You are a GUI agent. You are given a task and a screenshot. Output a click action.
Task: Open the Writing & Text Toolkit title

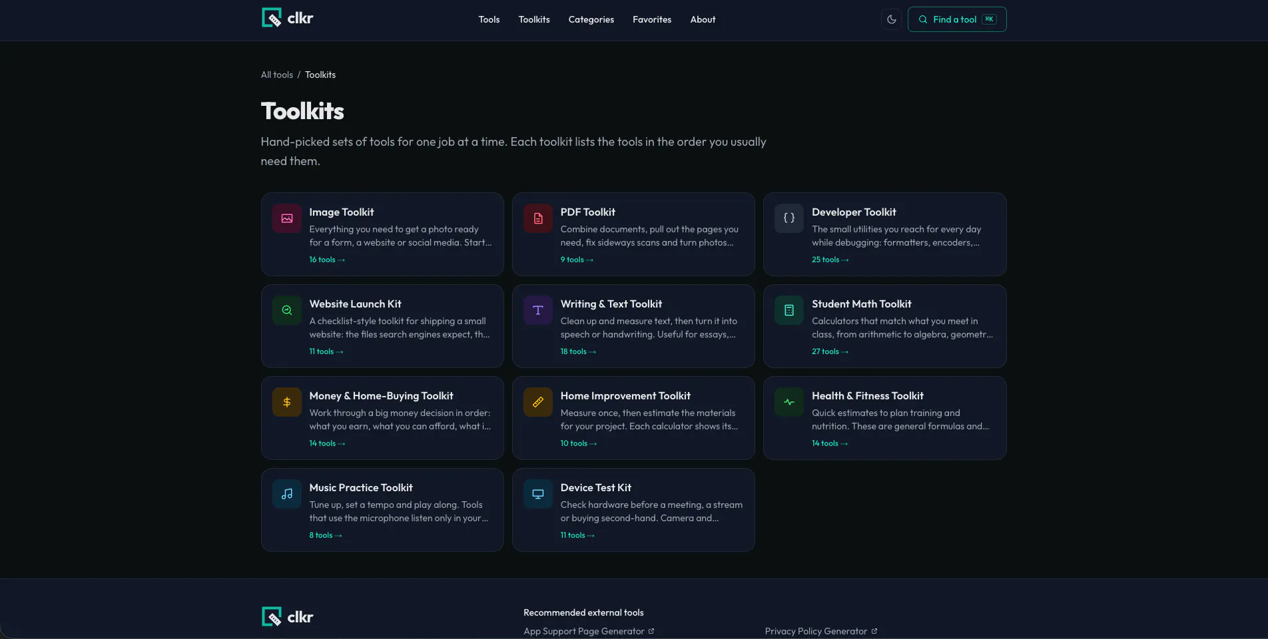click(x=611, y=304)
